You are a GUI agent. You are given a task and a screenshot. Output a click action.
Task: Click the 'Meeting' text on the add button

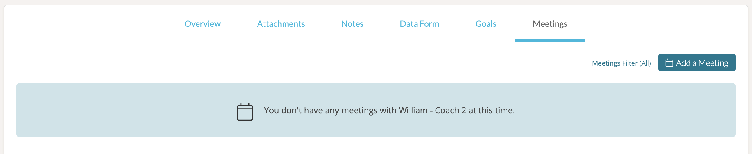pyautogui.click(x=713, y=63)
